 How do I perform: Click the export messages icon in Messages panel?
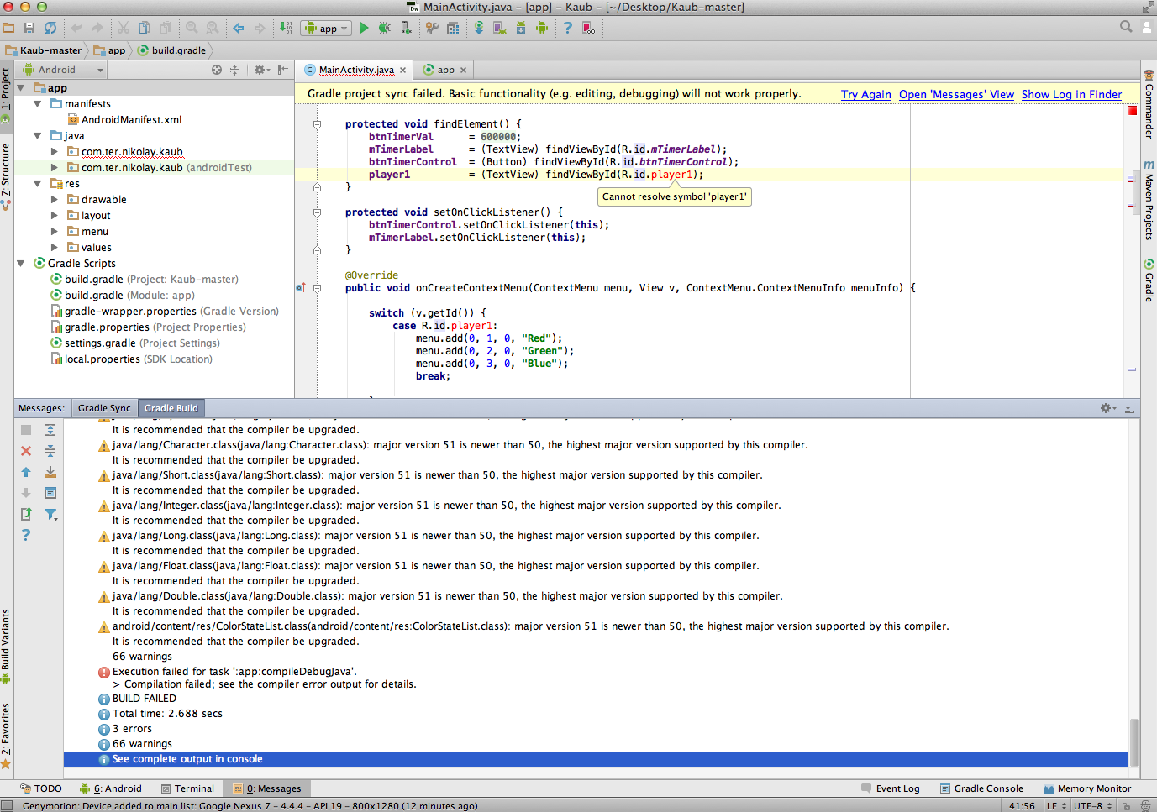pos(26,514)
